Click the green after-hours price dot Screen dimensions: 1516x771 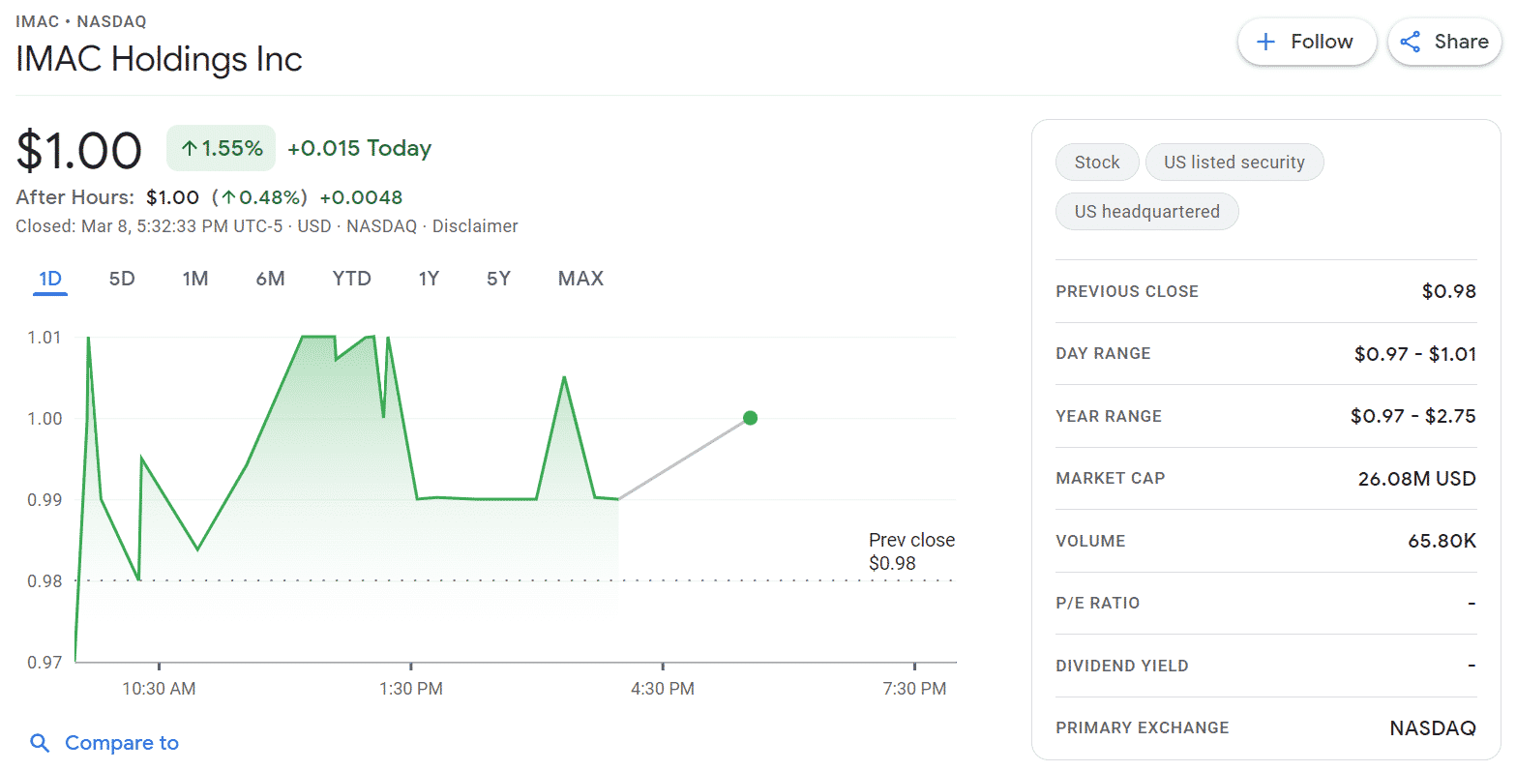tap(750, 418)
